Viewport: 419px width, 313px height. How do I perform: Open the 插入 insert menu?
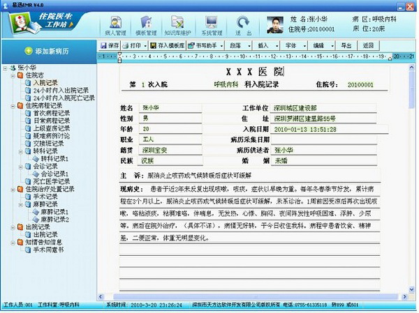266,45
